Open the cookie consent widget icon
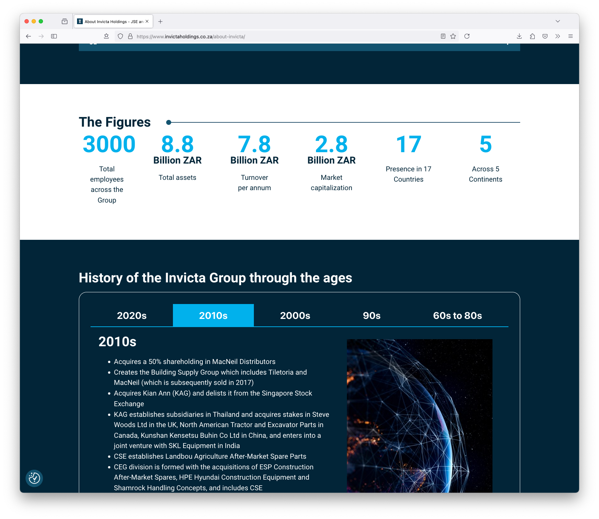Screen dimensions: 599x519 click(x=34, y=478)
